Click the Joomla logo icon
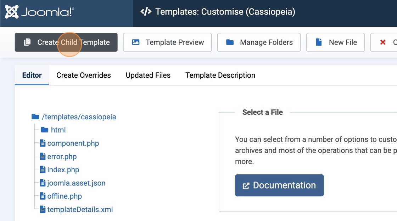The width and height of the screenshot is (397, 221). pos(12,12)
